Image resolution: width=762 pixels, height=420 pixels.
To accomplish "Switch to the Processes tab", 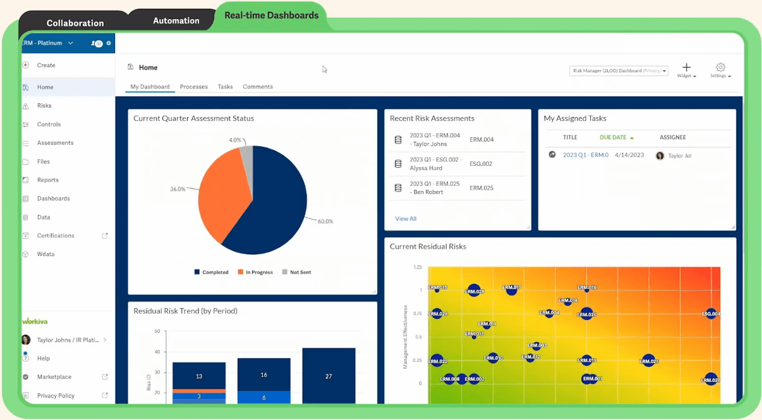I will 194,87.
